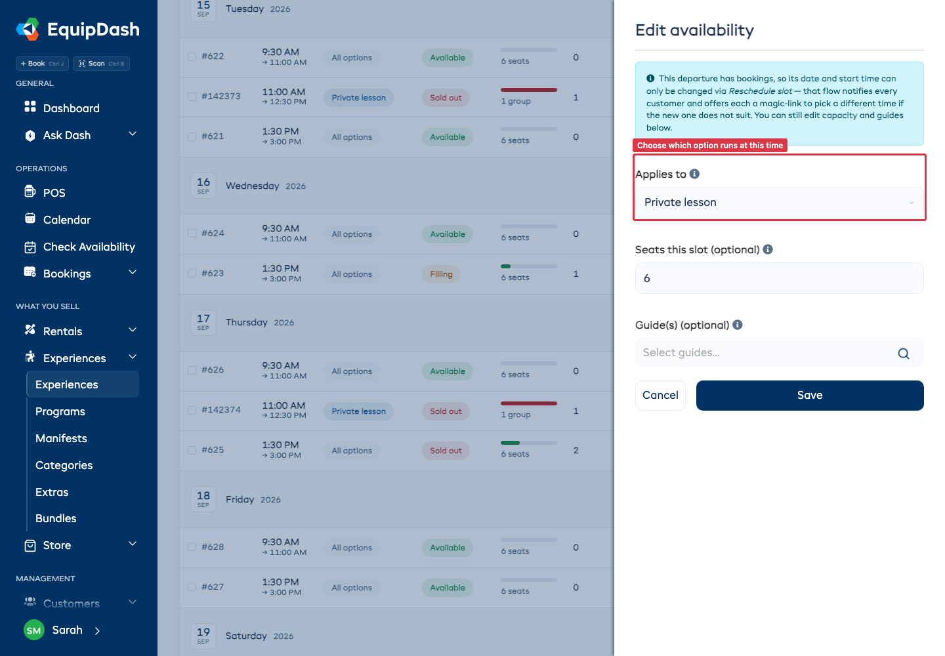Check the box for departure #622
The height and width of the screenshot is (656, 945).
(192, 56)
